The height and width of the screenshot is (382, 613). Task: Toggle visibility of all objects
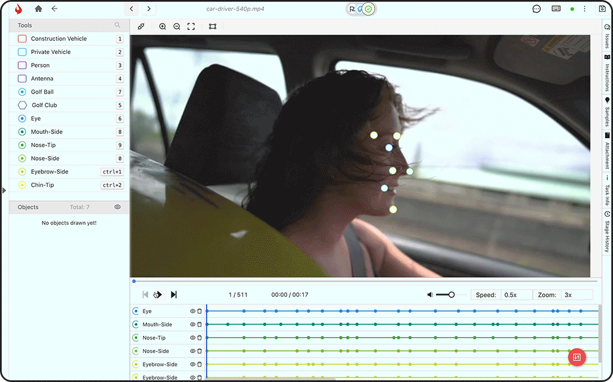click(x=117, y=207)
